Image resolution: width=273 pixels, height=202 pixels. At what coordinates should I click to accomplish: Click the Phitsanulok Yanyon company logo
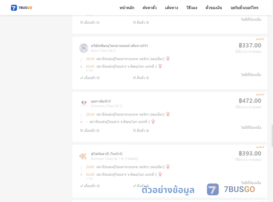84,48
